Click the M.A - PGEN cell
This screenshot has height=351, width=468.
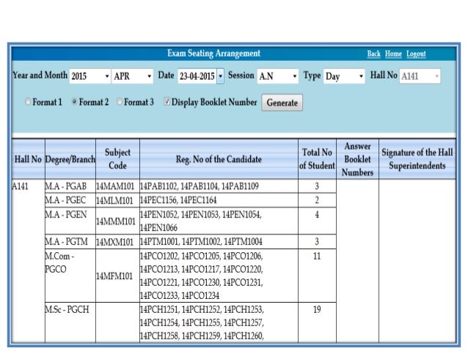pos(70,221)
